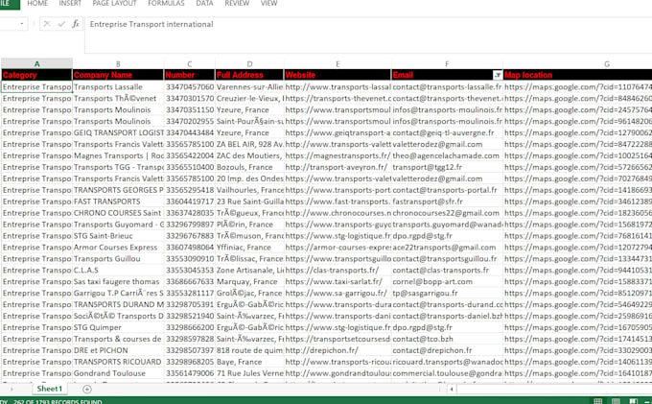Screen dimensions: 652x404
Task: Open the INSERT ribbon tab
Action: click(70, 3)
